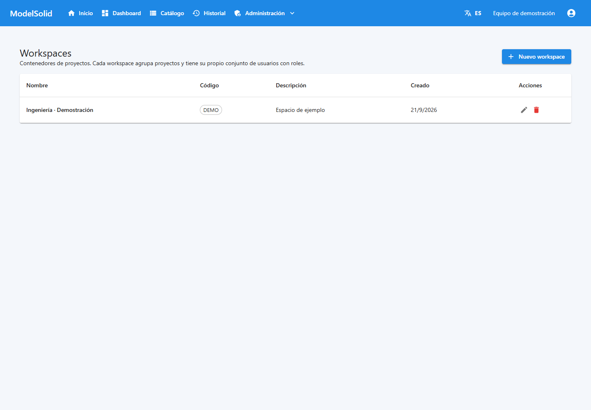Click the Acciones column header
591x410 pixels.
(x=530, y=85)
